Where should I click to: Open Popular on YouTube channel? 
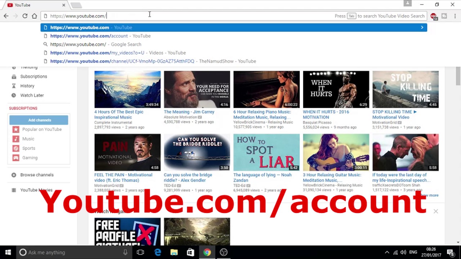42,129
